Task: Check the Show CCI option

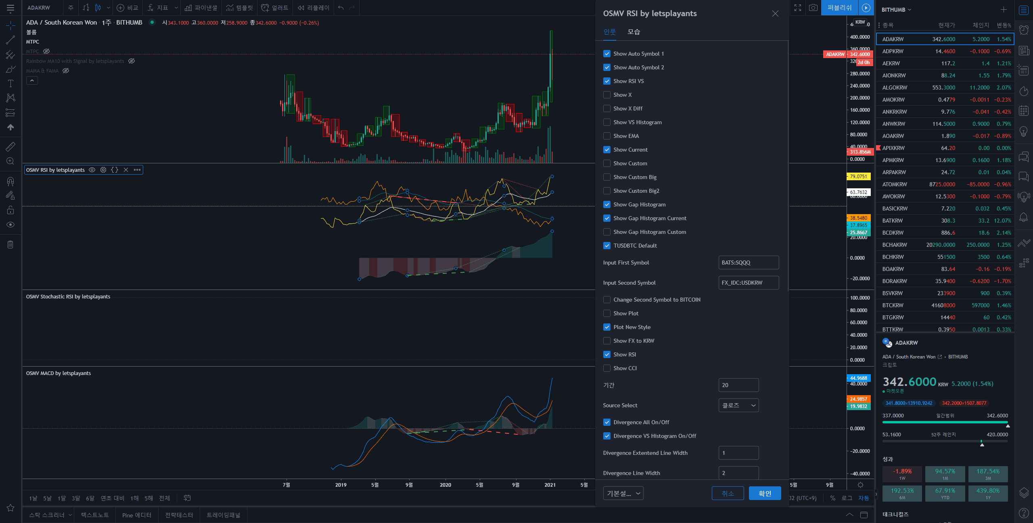Action: 607,368
